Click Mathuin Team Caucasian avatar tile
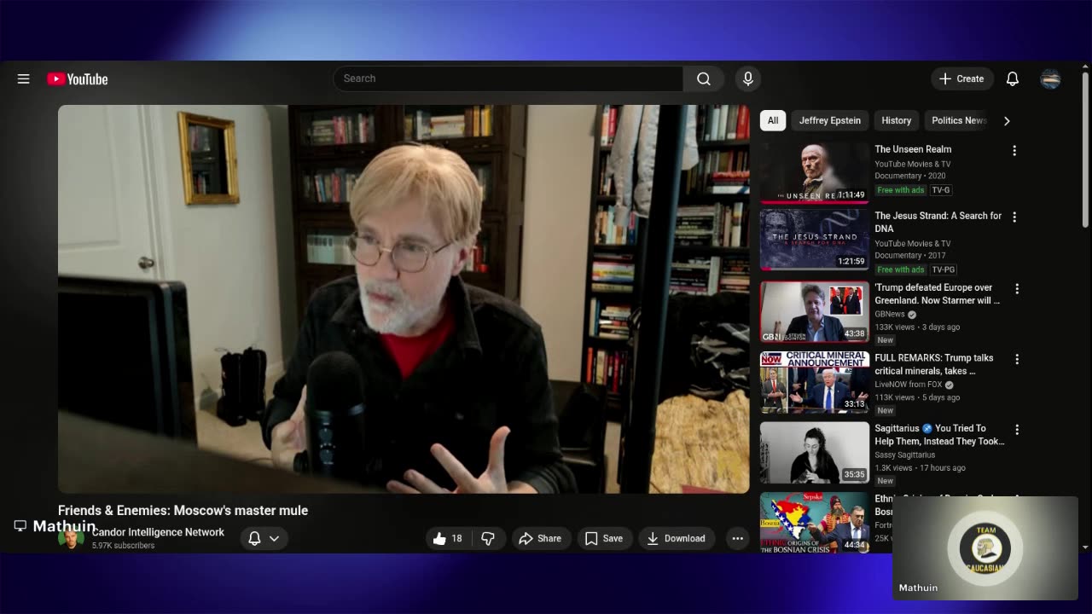 coord(985,548)
